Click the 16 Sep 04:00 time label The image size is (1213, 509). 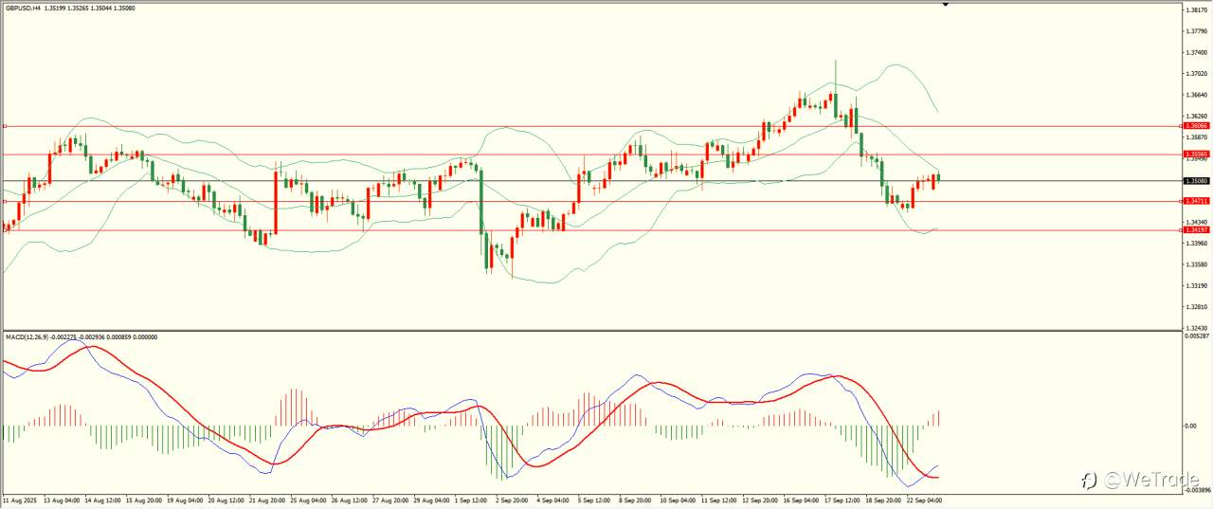[x=799, y=499]
